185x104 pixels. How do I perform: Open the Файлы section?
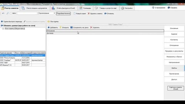(174, 68)
